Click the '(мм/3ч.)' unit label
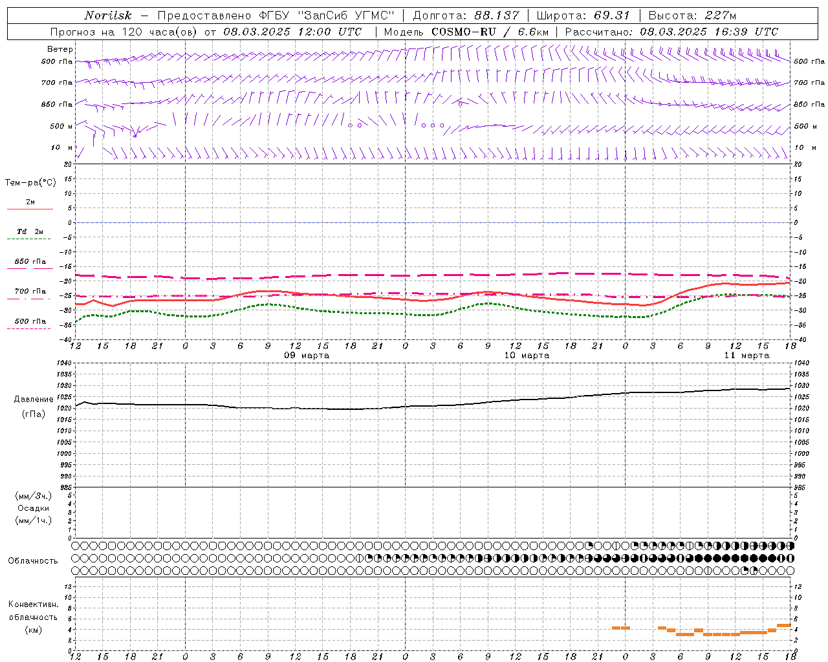Image resolution: width=828 pixels, height=662 pixels. 34,496
